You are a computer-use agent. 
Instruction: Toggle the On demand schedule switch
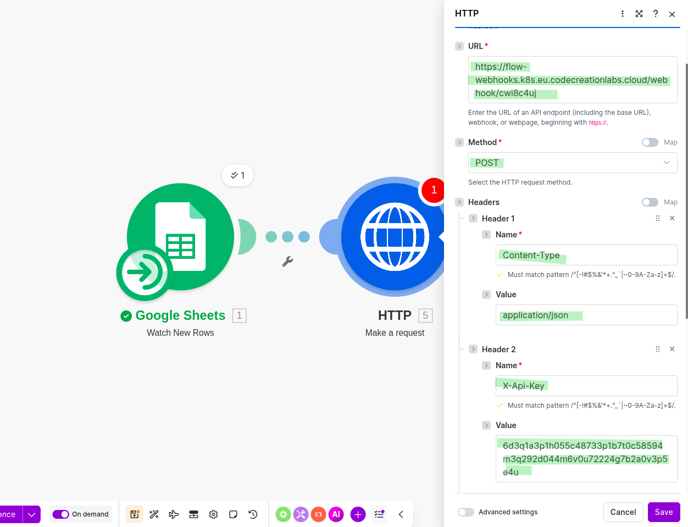pyautogui.click(x=60, y=514)
